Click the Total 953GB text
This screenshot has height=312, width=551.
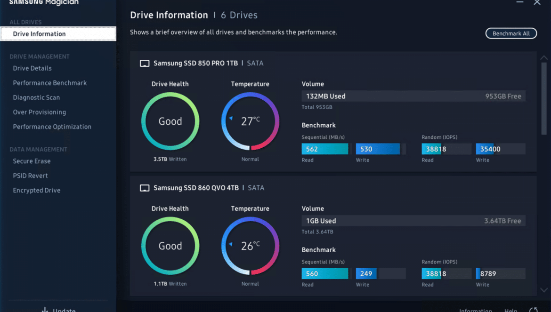tap(317, 107)
